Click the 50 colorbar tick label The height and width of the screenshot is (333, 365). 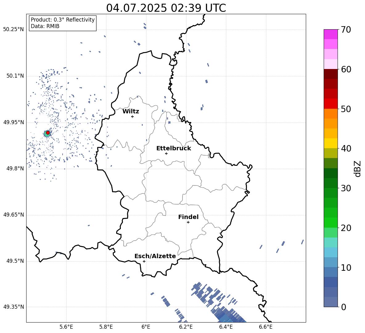point(346,109)
